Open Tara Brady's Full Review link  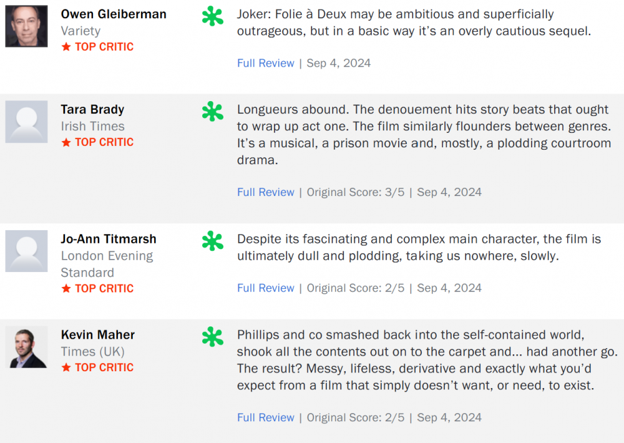pos(265,192)
